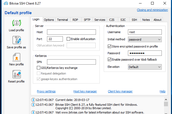
Task: Click the log scrollbar up arrow
Action: [166, 100]
